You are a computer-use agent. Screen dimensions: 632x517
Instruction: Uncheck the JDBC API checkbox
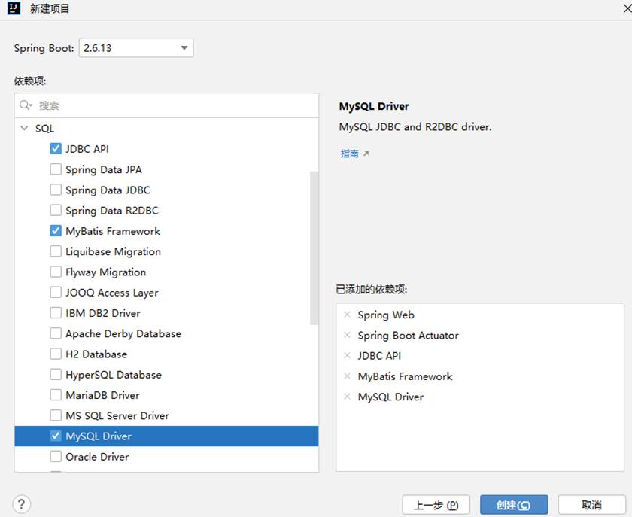point(56,149)
